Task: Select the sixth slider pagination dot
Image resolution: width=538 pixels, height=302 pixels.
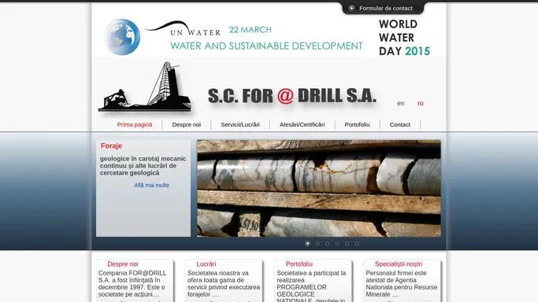Action: coord(357,244)
